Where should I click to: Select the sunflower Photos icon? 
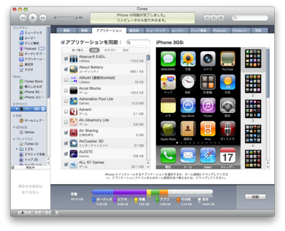(x=188, y=59)
